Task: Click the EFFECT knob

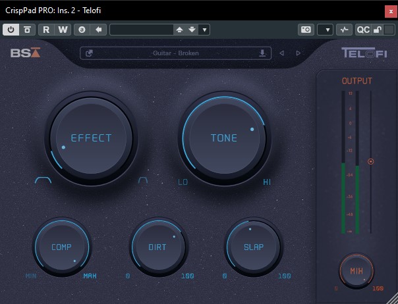Action: pyautogui.click(x=91, y=138)
